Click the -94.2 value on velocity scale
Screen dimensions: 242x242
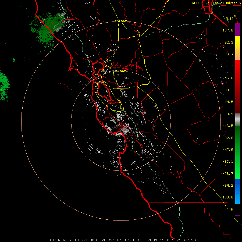click(228, 186)
